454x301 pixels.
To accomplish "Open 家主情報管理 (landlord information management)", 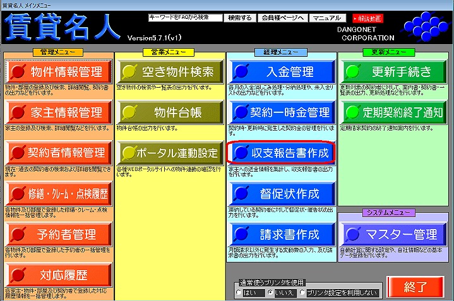I will coord(59,112).
